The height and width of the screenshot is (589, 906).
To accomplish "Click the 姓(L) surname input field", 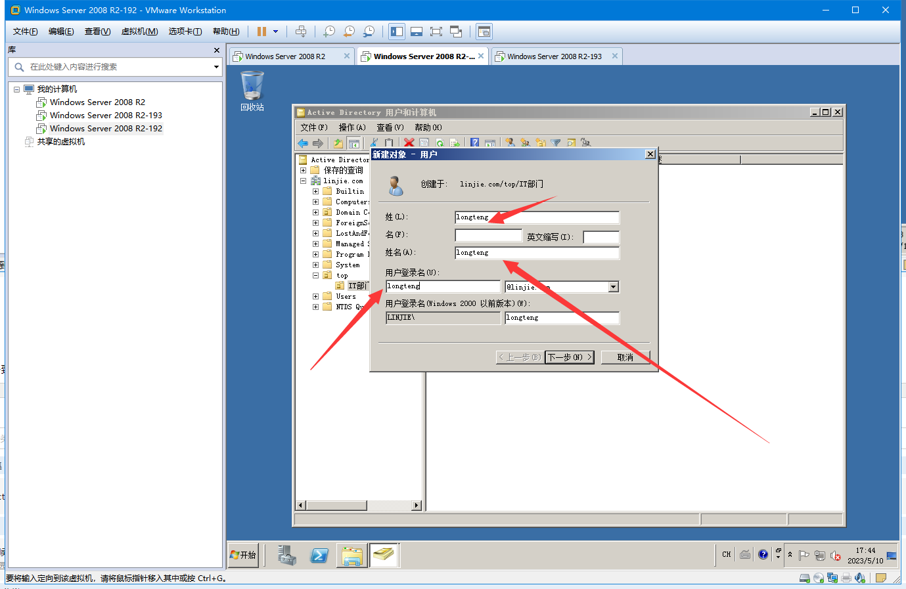I will click(537, 217).
